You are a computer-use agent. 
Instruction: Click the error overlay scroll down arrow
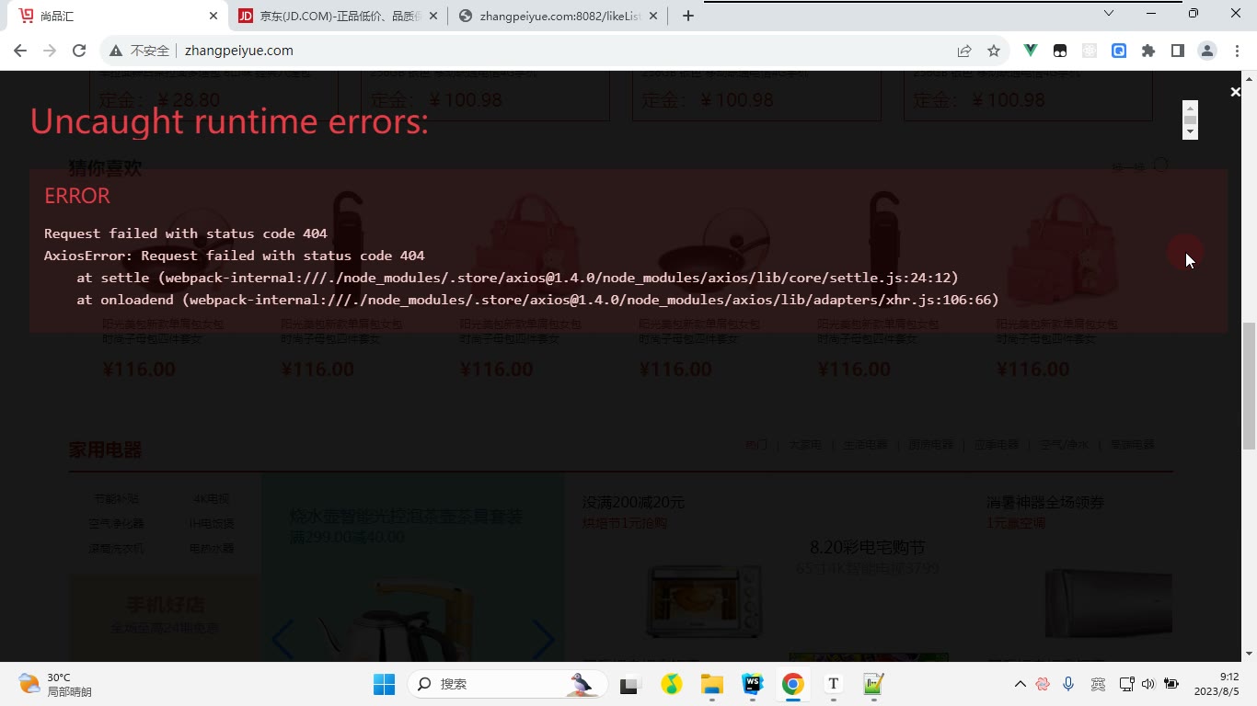pos(1190,132)
